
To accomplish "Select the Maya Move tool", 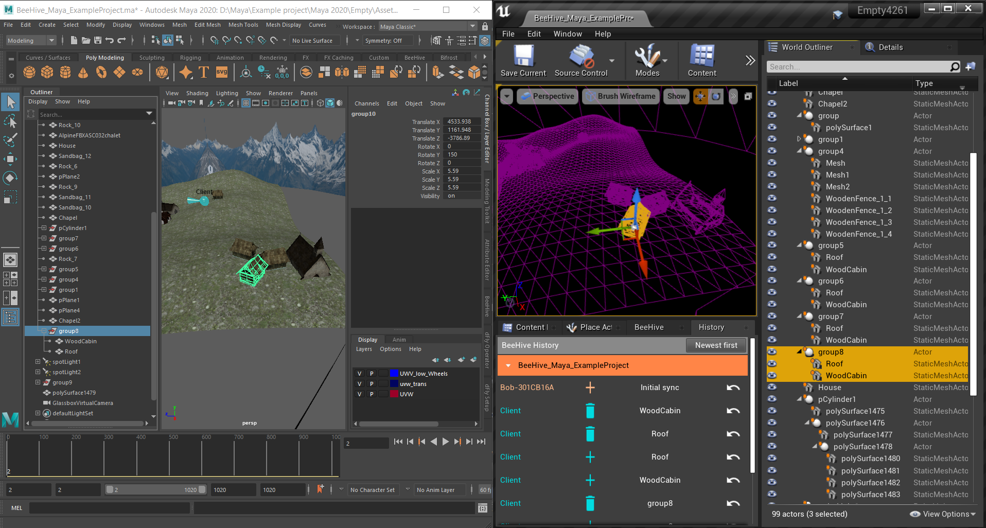I will 10,159.
